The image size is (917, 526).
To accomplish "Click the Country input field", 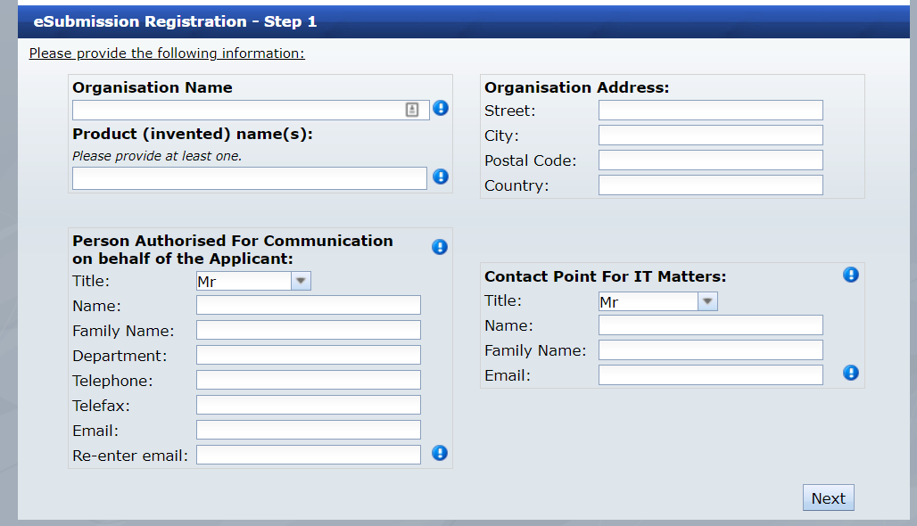I will (711, 185).
